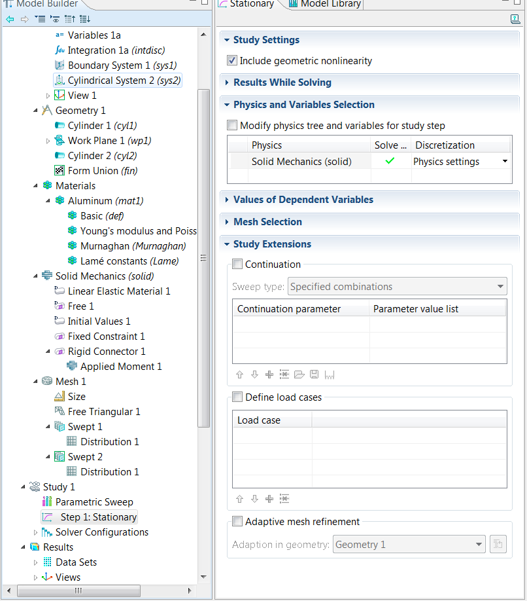The height and width of the screenshot is (601, 527).
Task: Click the save to file icon under Continuation table
Action: pyautogui.click(x=314, y=374)
